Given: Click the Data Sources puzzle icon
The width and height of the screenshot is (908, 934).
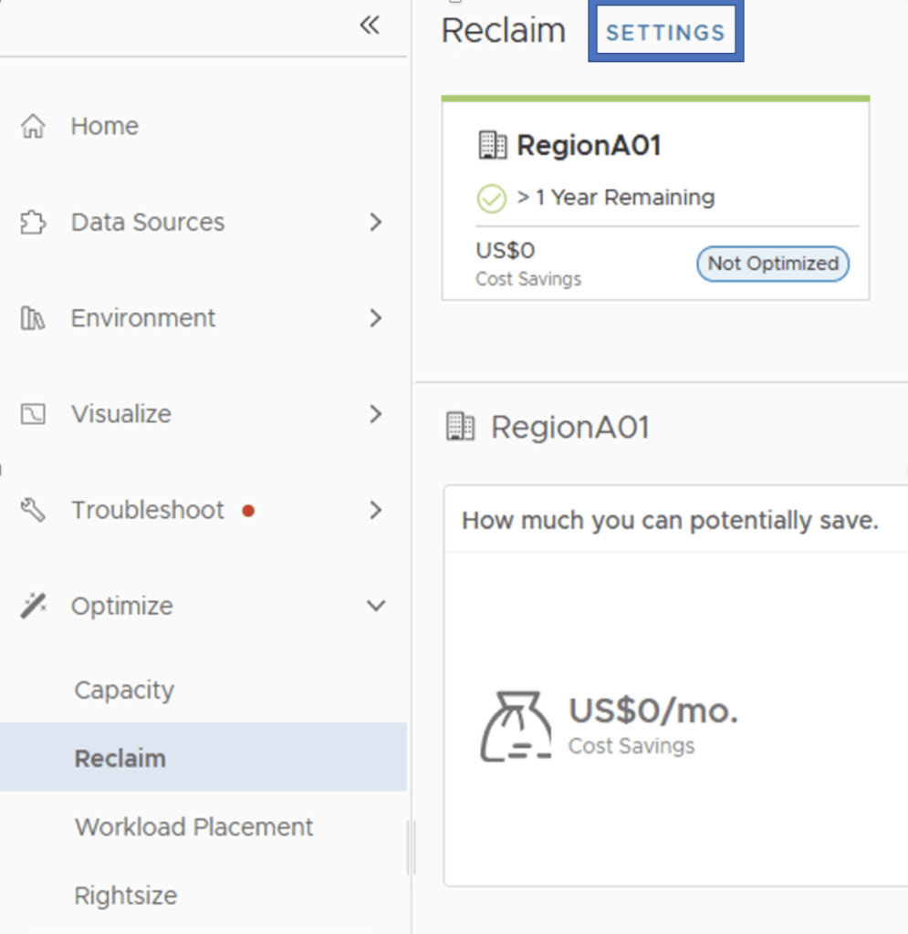Looking at the screenshot, I should coord(33,223).
